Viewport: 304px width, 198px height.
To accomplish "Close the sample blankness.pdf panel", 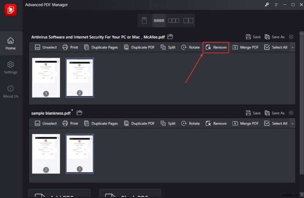I will point(291,113).
